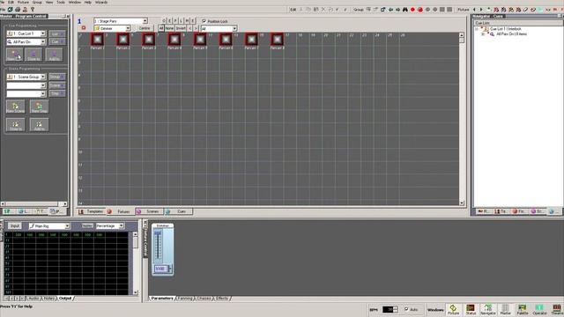Switch to the Scenes tab

pos(149,211)
